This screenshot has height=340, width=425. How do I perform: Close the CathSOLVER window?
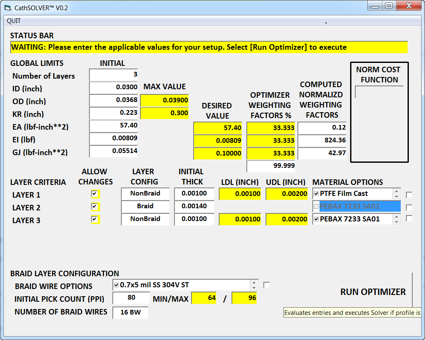click(409, 6)
